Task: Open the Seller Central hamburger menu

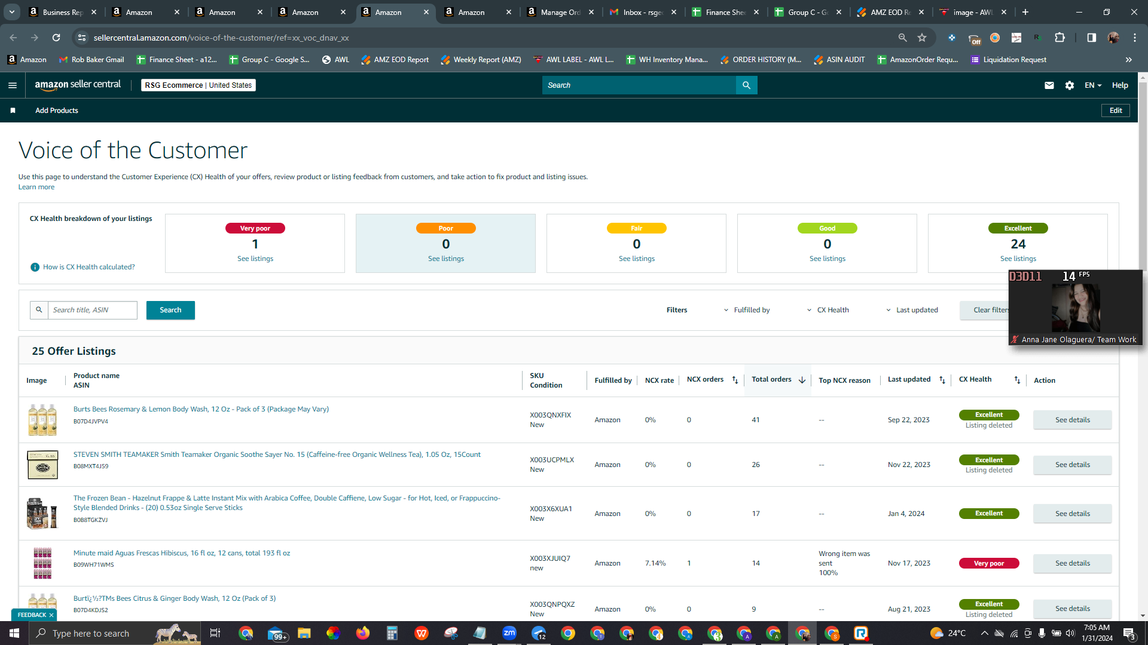Action: pos(13,85)
